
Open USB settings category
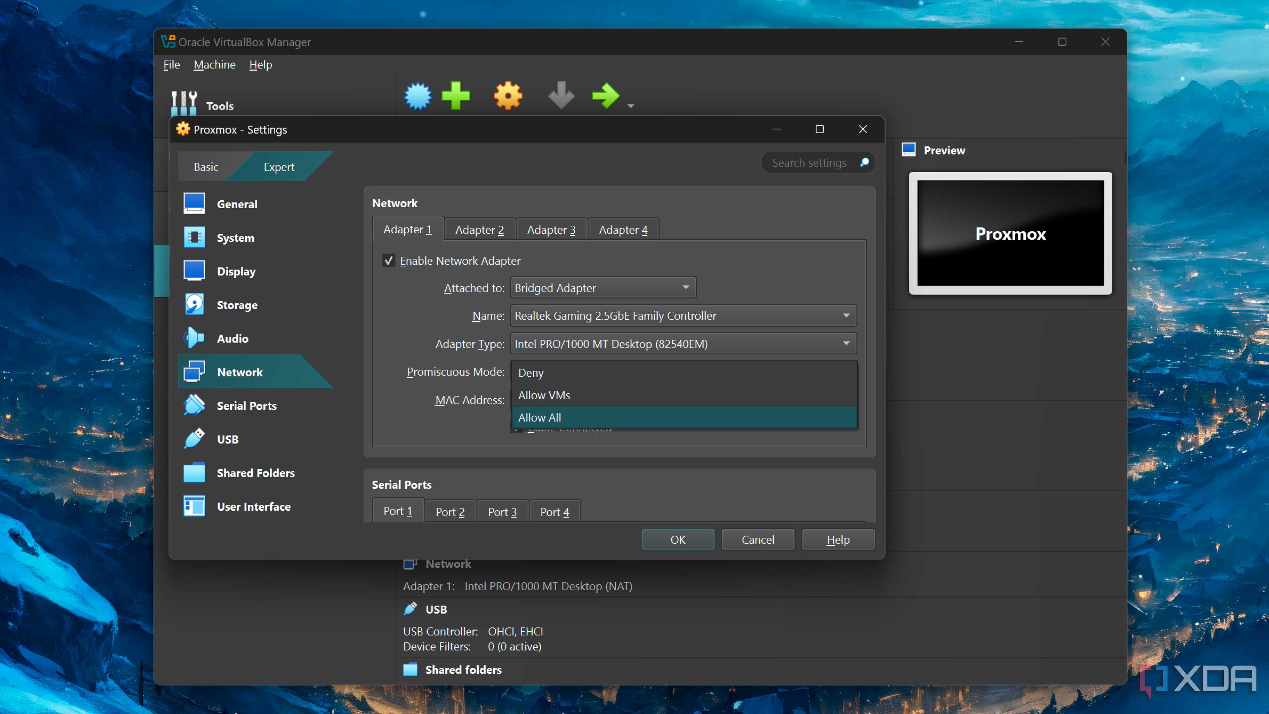pyautogui.click(x=255, y=439)
